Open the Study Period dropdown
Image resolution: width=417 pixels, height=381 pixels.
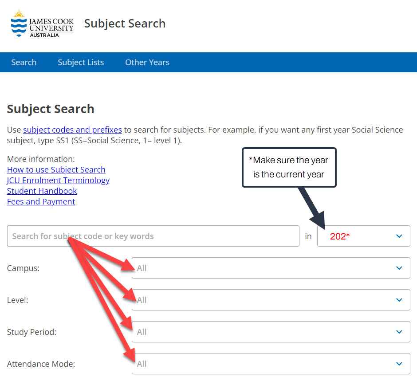(x=271, y=332)
